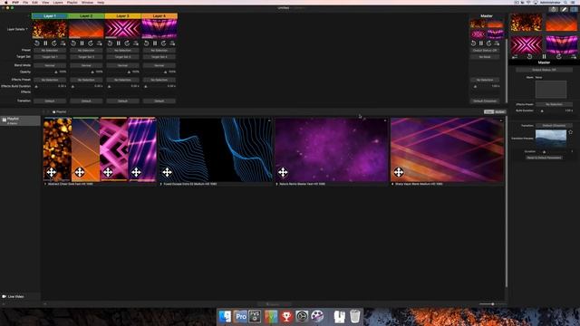
Task: Pause playback on Layer 1
Action: click(x=45, y=43)
